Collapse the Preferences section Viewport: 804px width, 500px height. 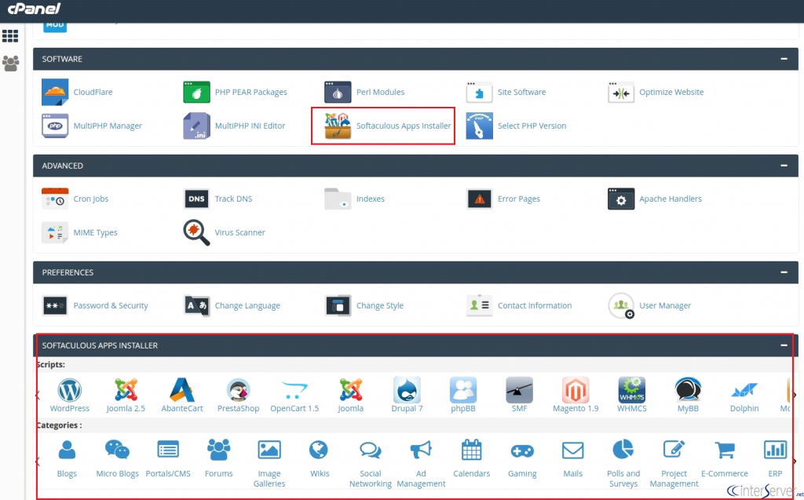(784, 272)
